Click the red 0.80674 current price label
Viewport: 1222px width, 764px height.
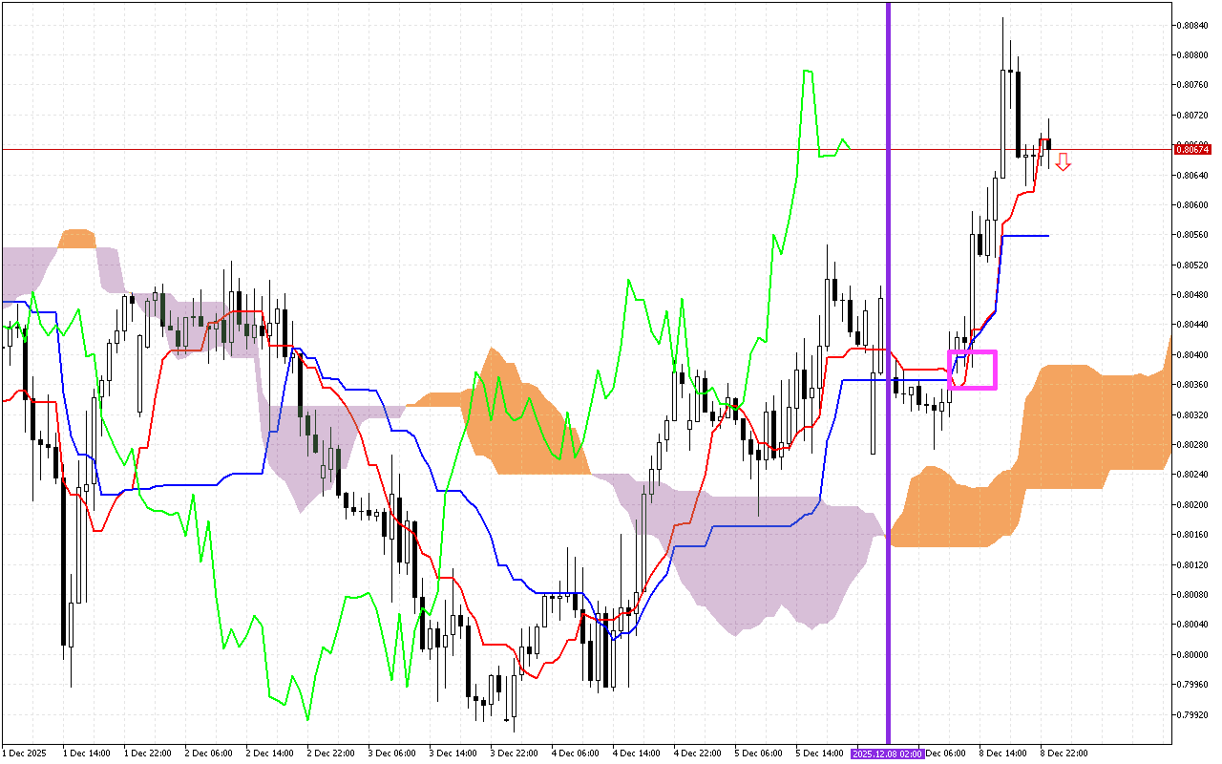[1191, 149]
